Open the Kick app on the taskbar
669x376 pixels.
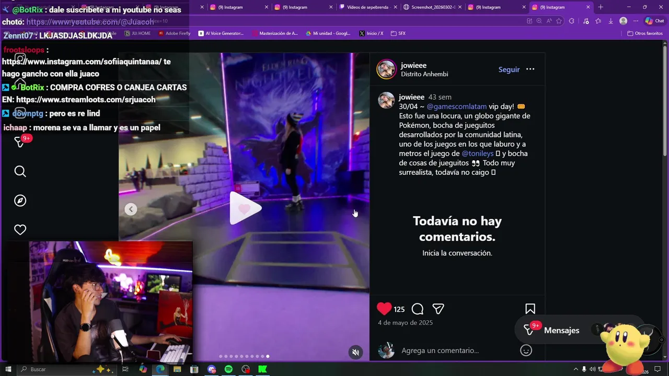click(262, 369)
